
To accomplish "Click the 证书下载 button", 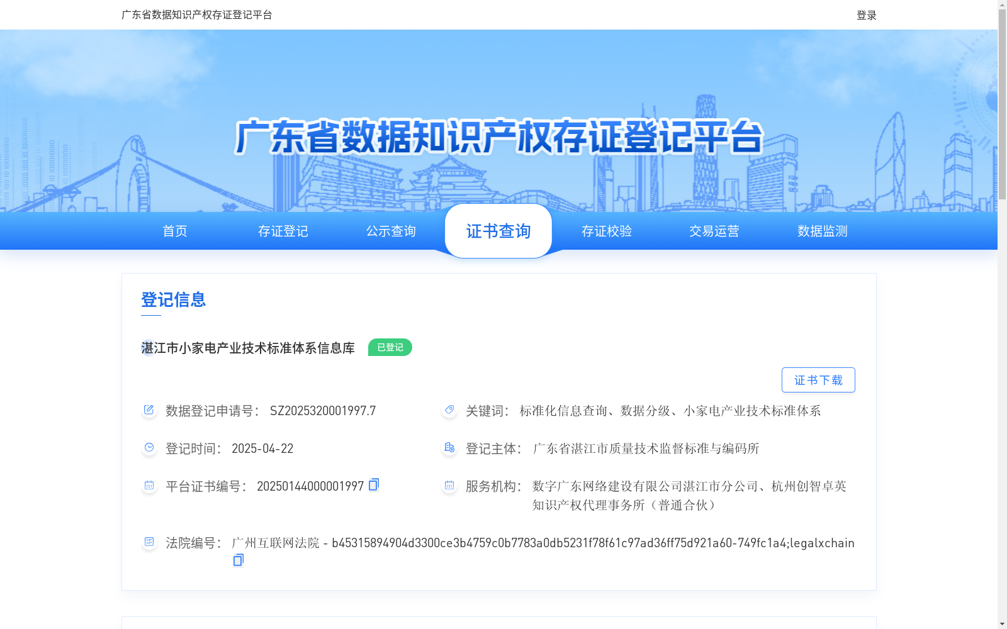I will point(818,380).
